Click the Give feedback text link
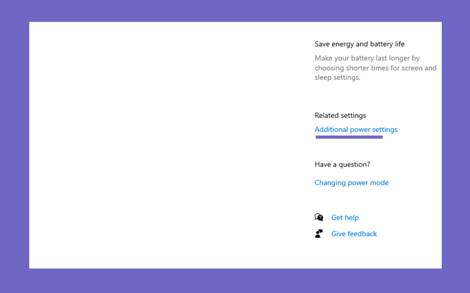 [354, 234]
